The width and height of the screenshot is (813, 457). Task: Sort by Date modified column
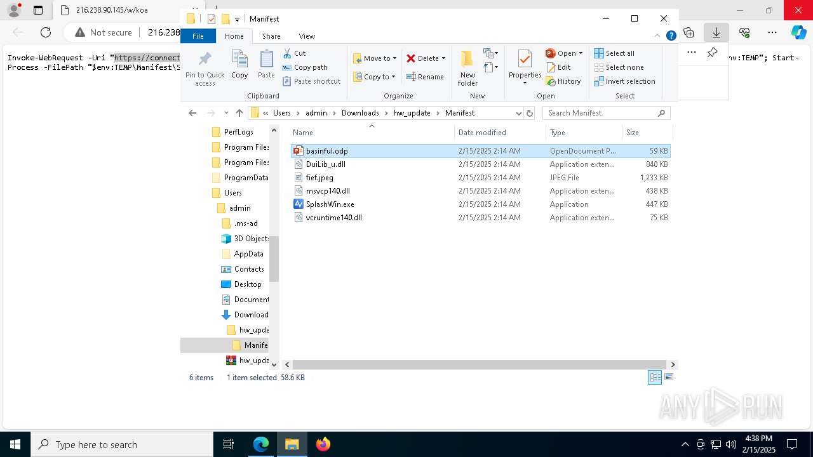tap(500, 133)
